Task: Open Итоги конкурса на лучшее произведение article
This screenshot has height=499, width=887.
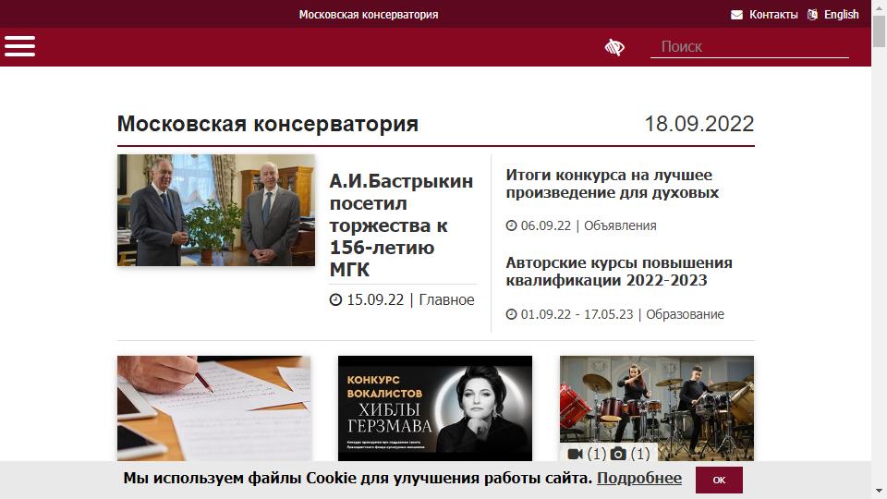Action: pos(612,184)
